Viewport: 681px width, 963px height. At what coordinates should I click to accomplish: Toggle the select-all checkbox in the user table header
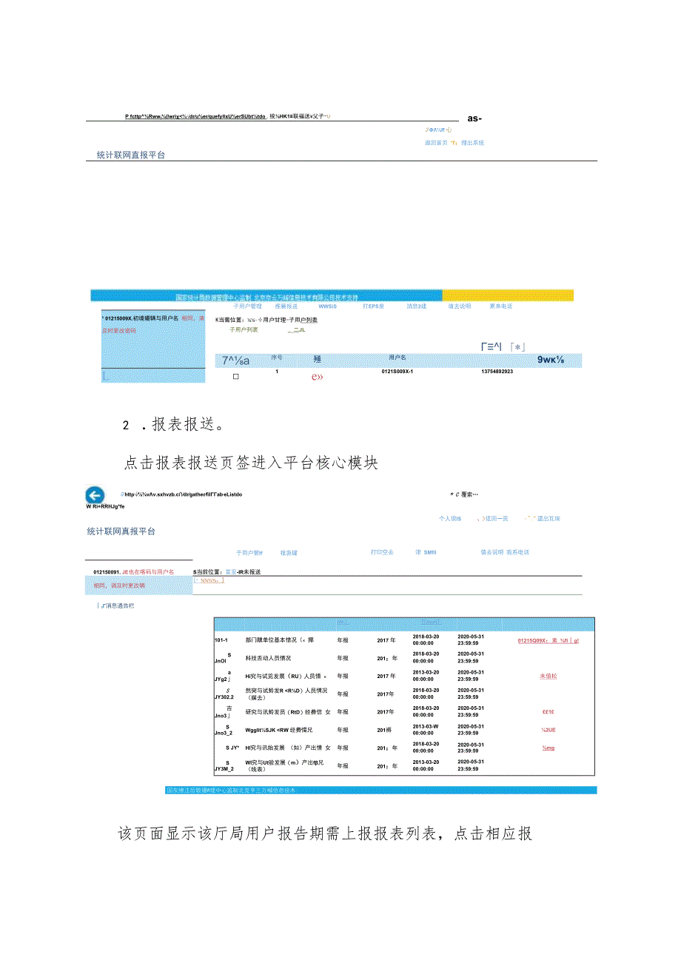pos(235,360)
